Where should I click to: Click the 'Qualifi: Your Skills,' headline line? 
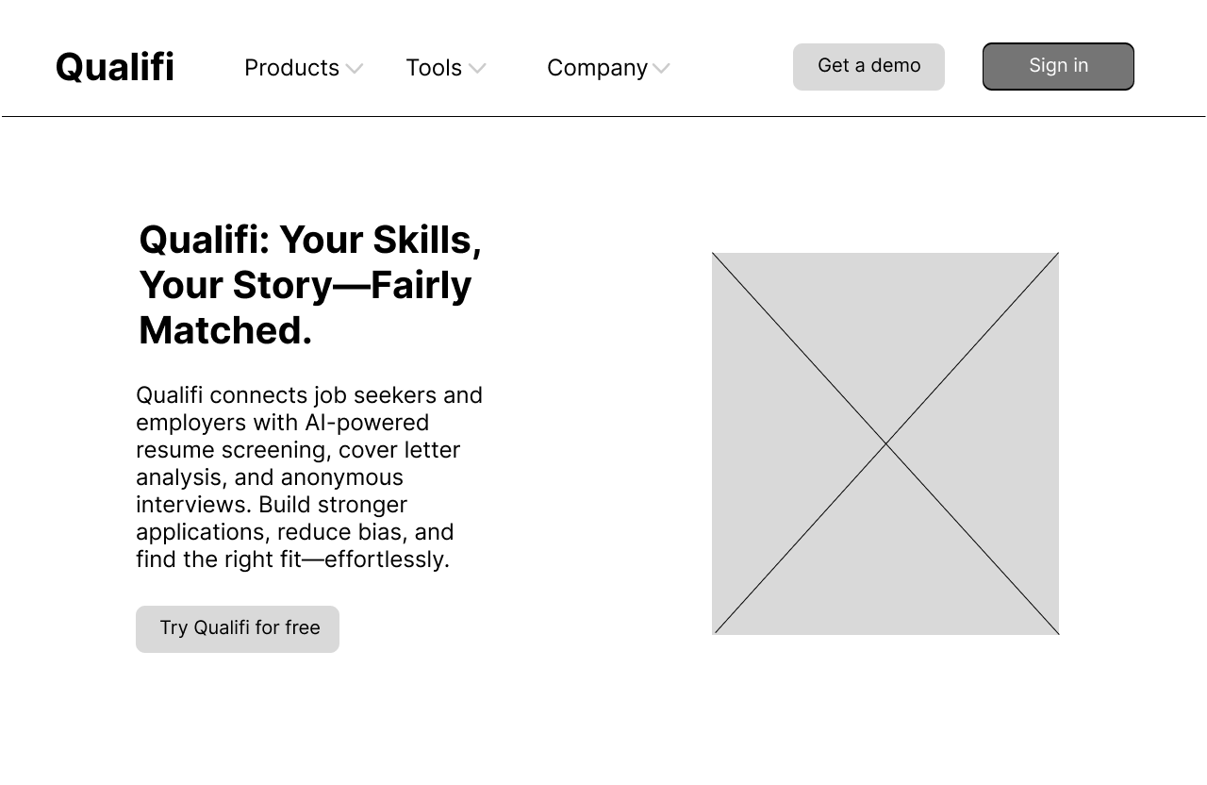pyautogui.click(x=310, y=240)
